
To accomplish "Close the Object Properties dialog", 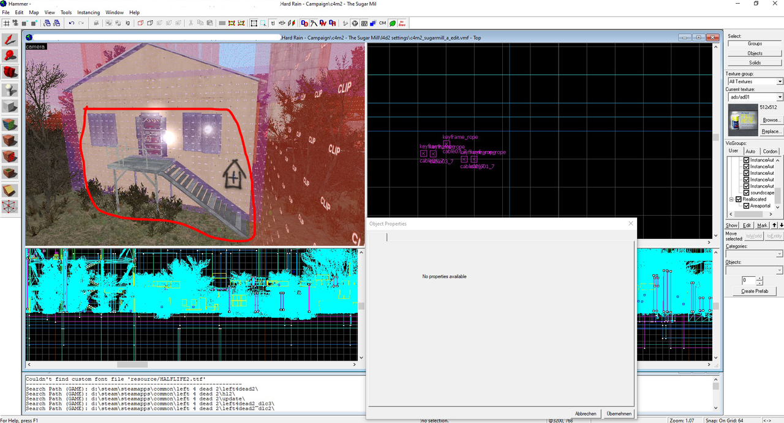I will pos(630,224).
